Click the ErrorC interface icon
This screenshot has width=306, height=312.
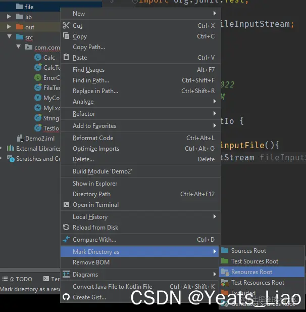(x=38, y=77)
